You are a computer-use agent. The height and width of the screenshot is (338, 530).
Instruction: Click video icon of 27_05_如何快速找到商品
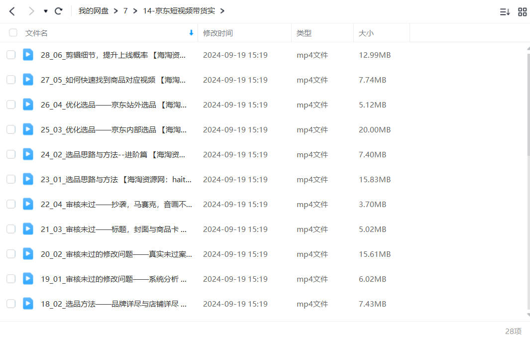click(x=28, y=80)
